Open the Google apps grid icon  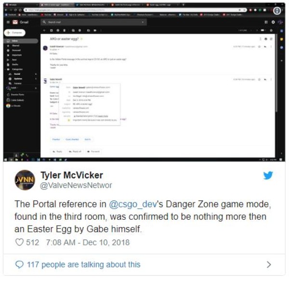(x=266, y=22)
